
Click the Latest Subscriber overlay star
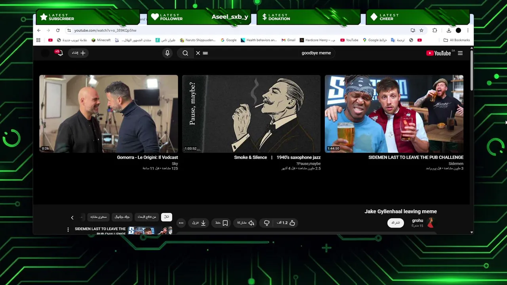(44, 17)
